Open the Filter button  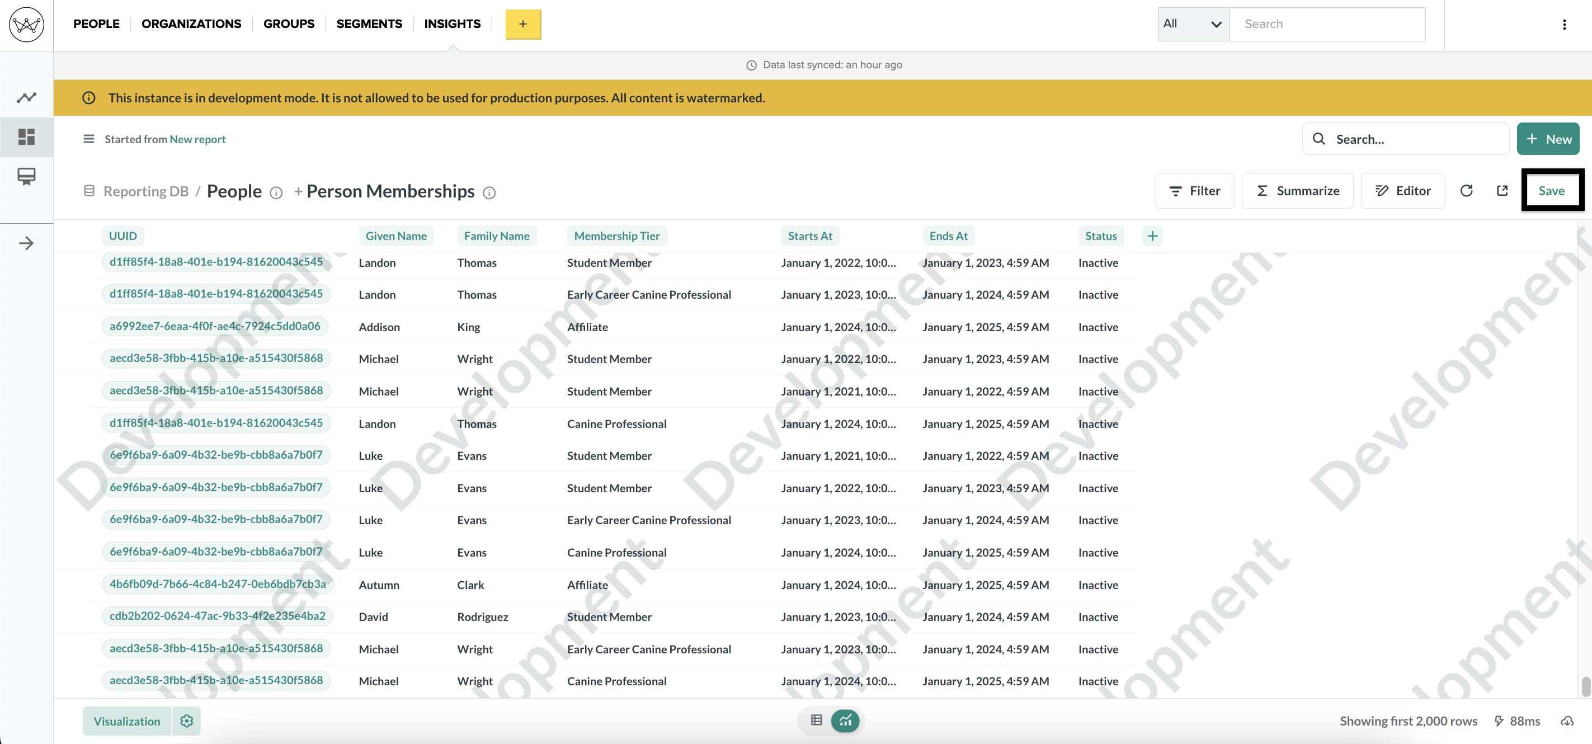pyautogui.click(x=1194, y=191)
